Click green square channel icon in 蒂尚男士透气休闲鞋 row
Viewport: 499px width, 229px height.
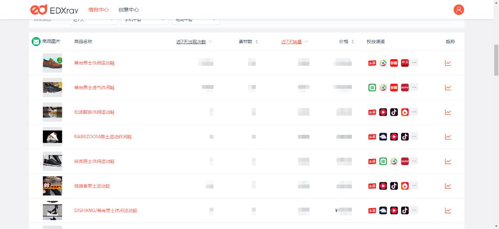click(372, 87)
